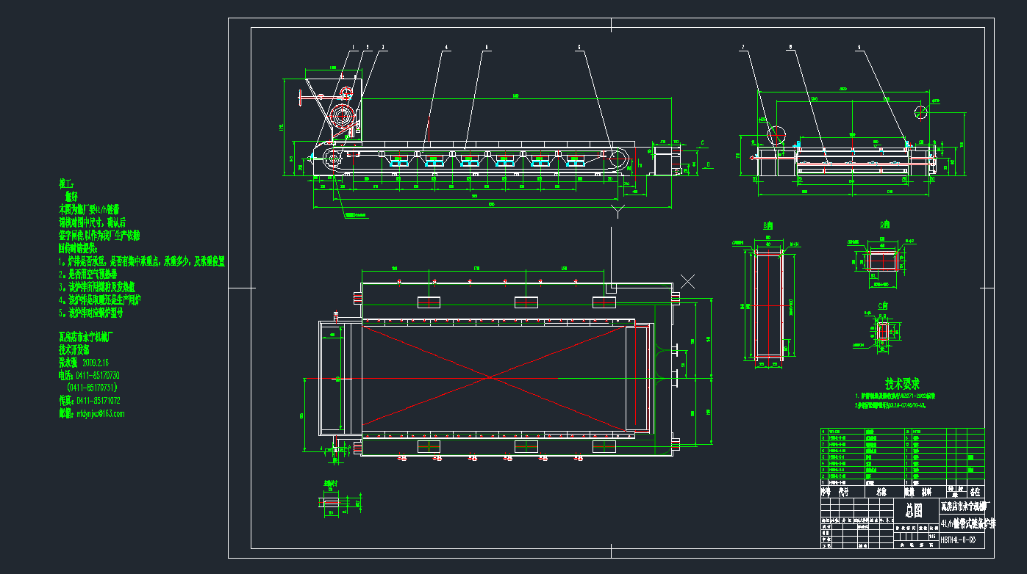This screenshot has height=574, width=1027.
Task: Click the 备注 column header in parts list
Action: 976,492
